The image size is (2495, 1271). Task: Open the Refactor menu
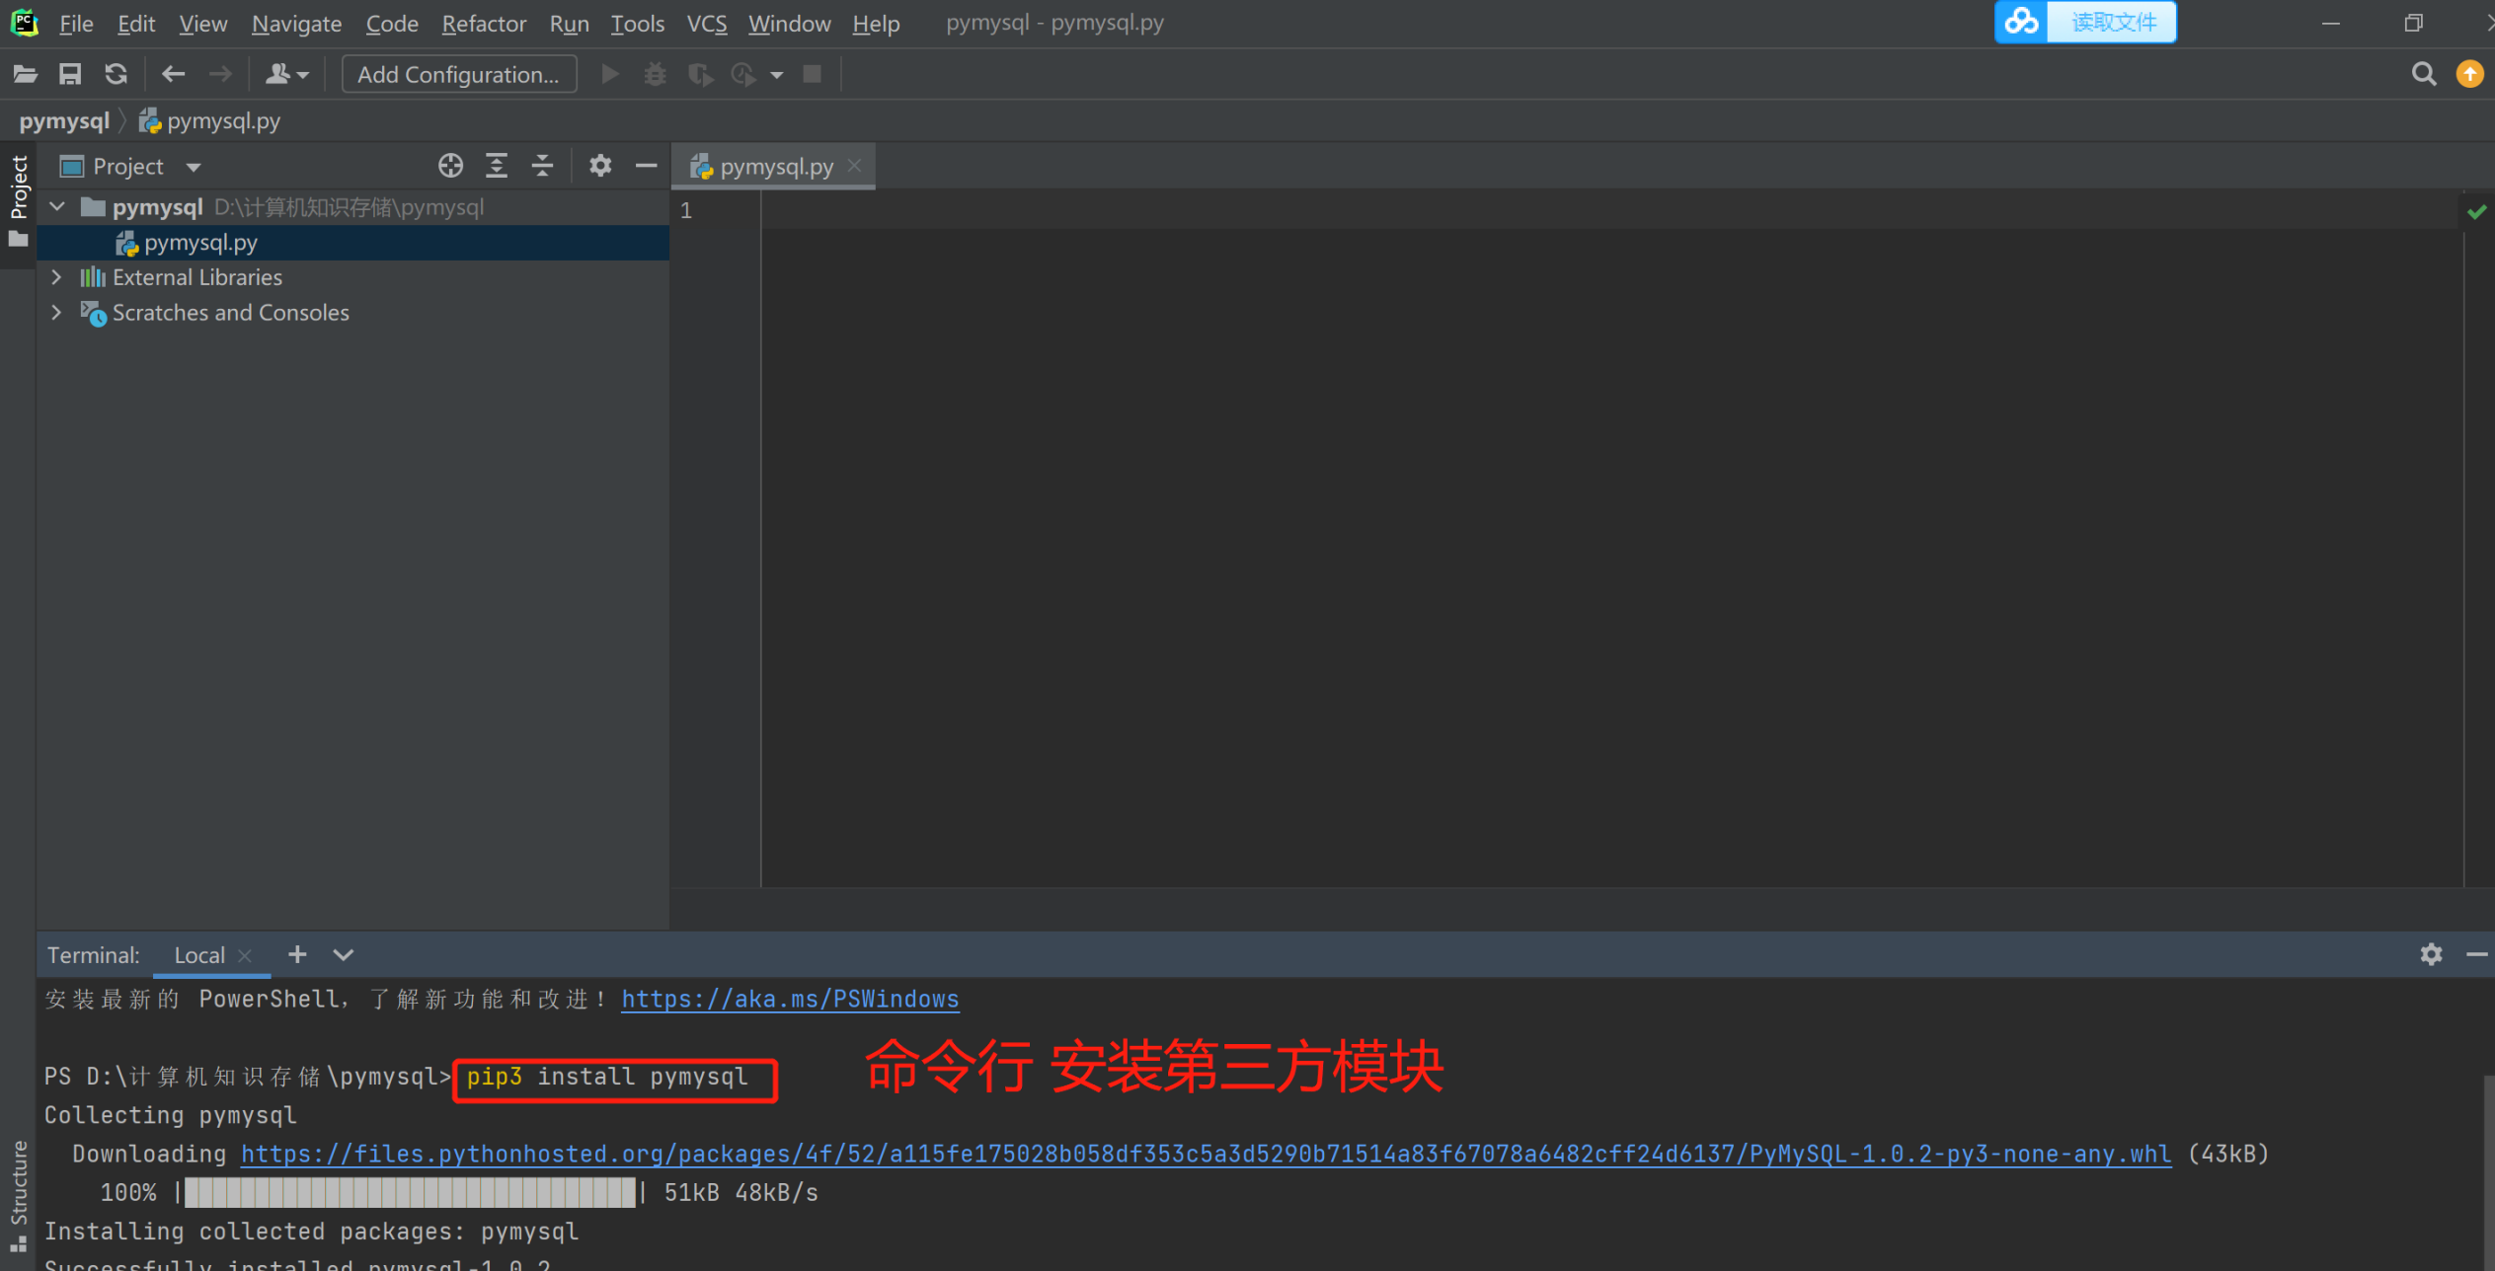pyautogui.click(x=483, y=23)
